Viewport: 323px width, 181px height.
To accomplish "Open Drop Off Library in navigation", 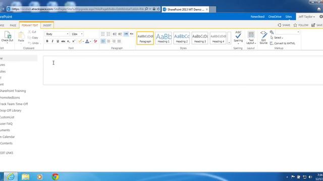I will [x=11, y=111].
